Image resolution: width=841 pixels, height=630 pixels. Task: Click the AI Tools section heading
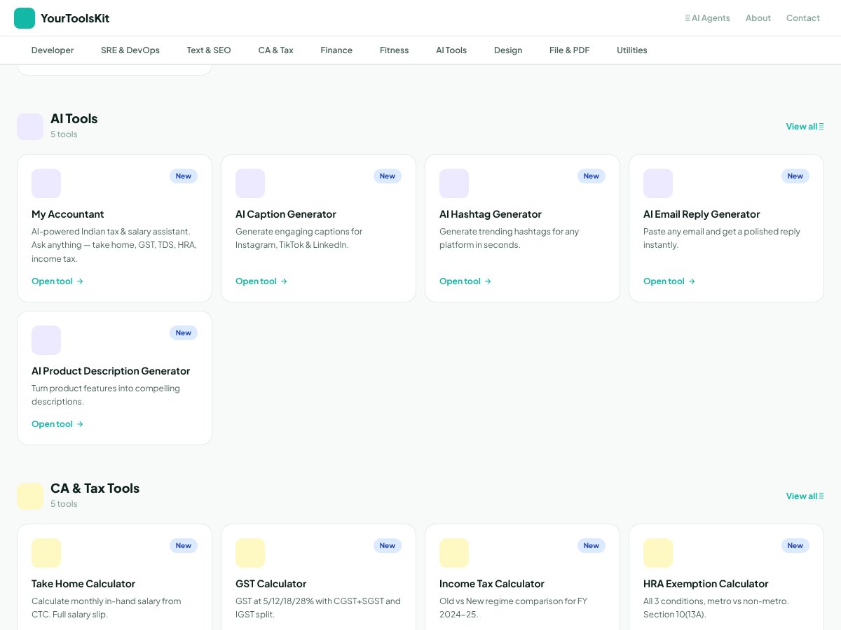tap(74, 119)
